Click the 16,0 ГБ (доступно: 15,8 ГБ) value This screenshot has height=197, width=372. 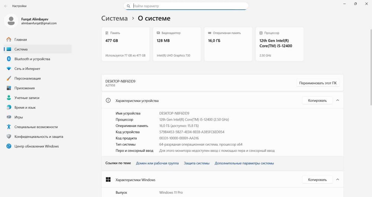[179, 126]
